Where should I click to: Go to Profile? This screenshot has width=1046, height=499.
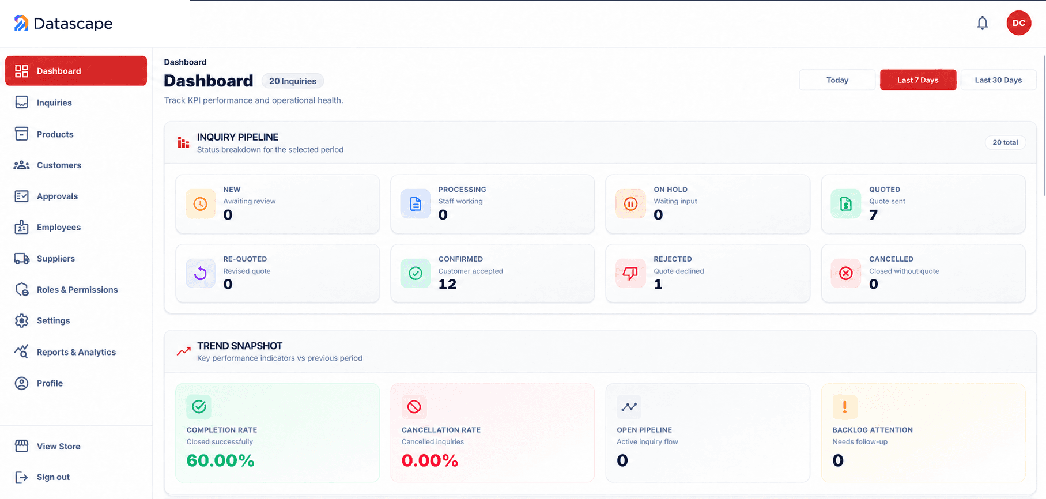point(76,383)
